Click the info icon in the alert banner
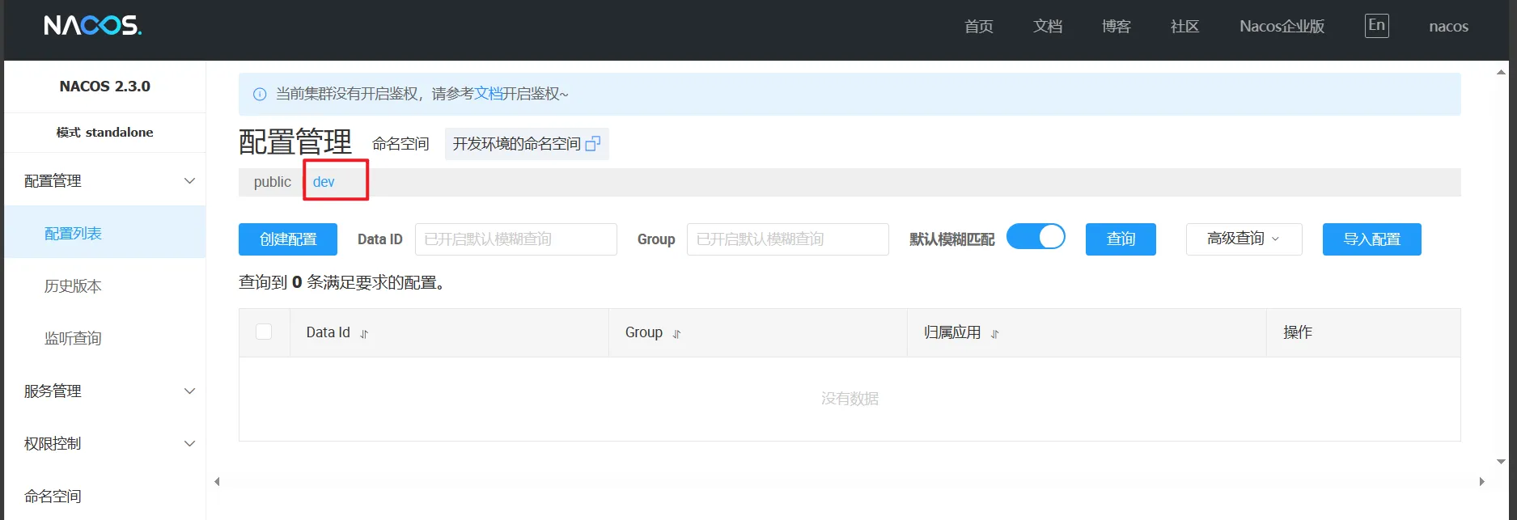 click(260, 95)
